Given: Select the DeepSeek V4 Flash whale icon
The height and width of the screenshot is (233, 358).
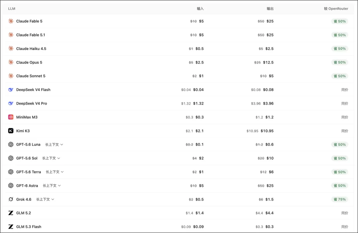Looking at the screenshot, I should click(x=11, y=90).
